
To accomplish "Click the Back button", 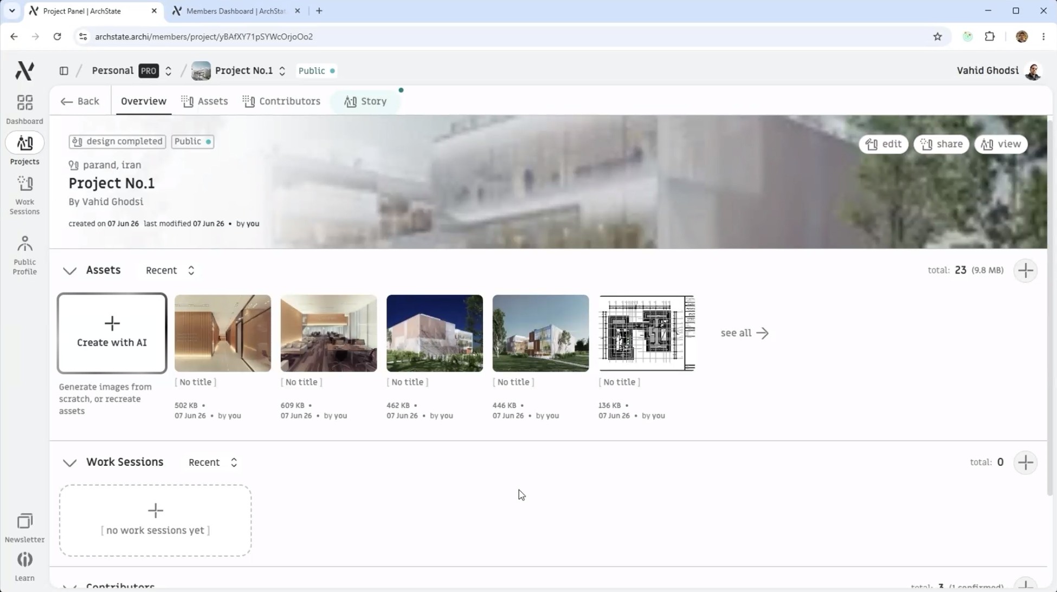I will [x=80, y=101].
